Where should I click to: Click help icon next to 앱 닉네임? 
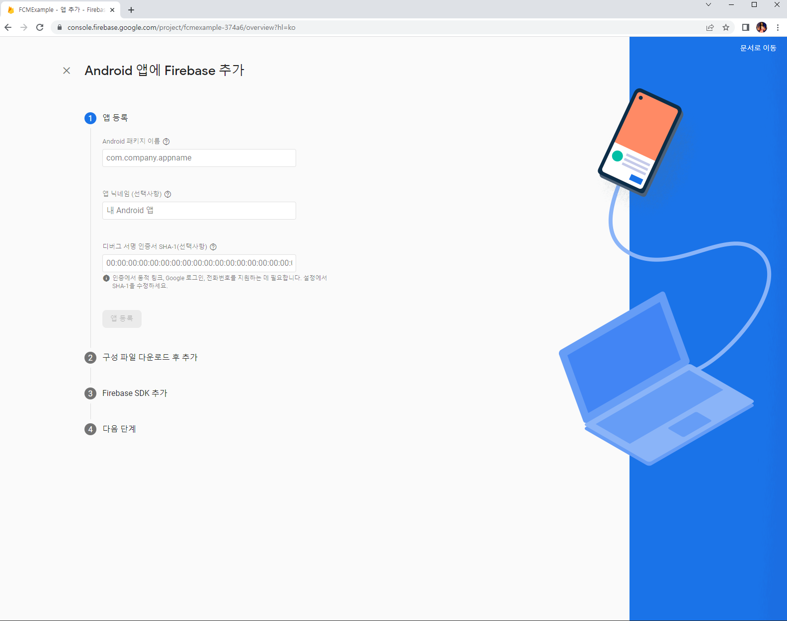tap(168, 194)
